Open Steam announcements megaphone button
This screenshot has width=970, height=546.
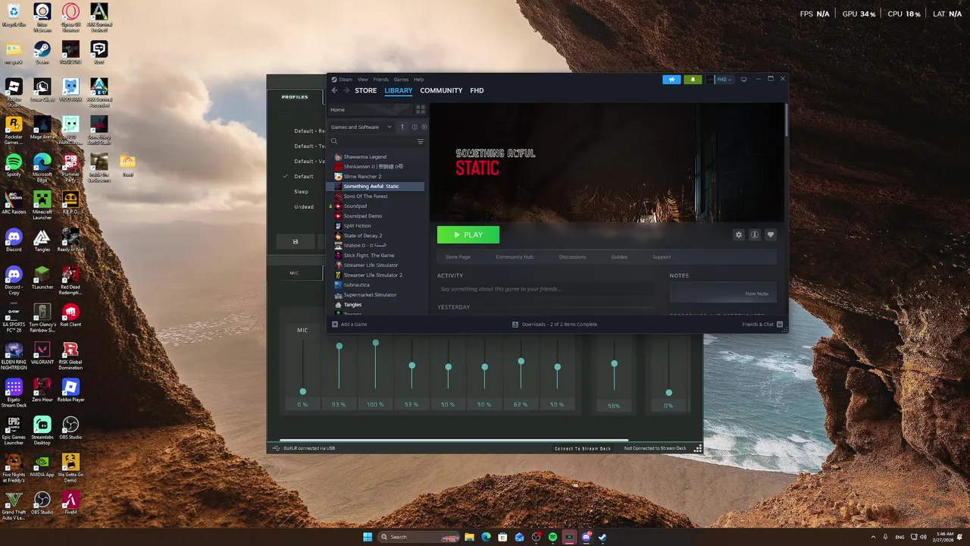671,79
